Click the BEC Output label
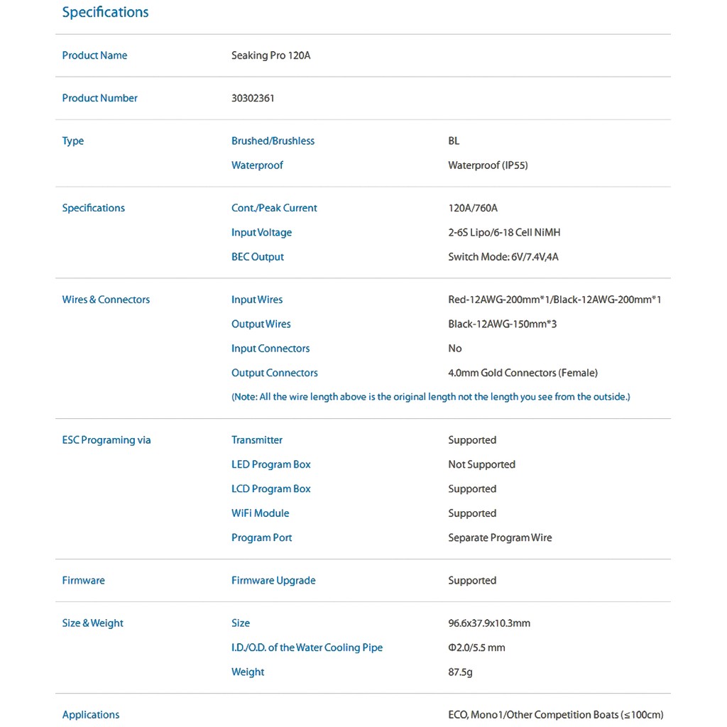 257,257
